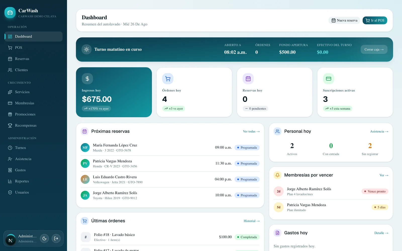
Task: Click the Vence pronto badge
Action: (x=375, y=191)
